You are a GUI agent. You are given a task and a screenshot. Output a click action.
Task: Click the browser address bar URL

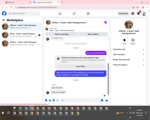point(38,7)
